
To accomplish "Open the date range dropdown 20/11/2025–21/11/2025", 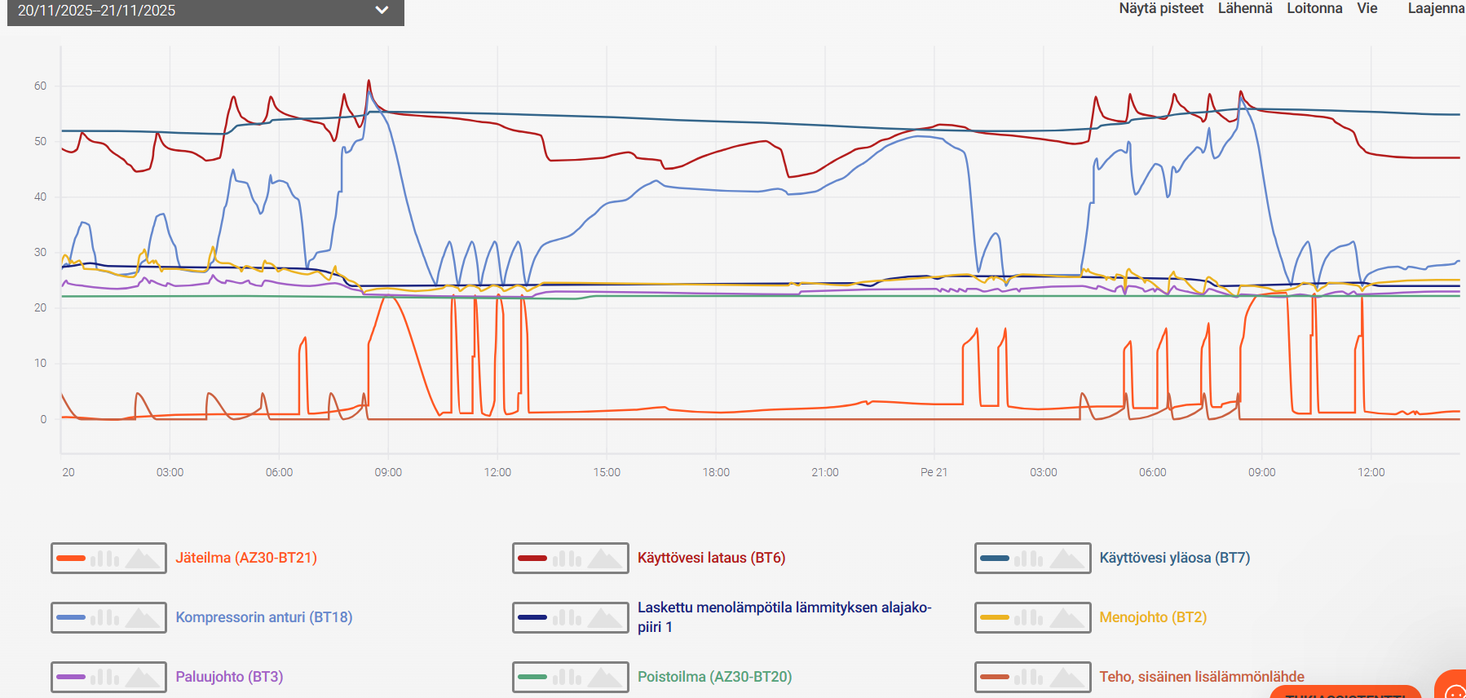I will [x=204, y=11].
